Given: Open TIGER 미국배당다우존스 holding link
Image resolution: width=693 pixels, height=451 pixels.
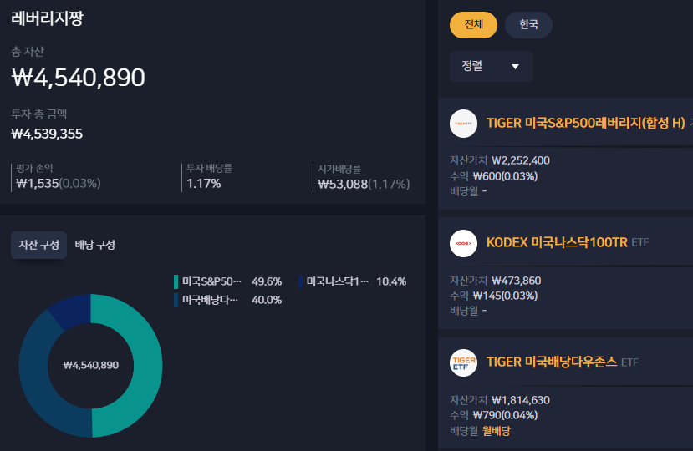Looking at the screenshot, I should (x=552, y=362).
